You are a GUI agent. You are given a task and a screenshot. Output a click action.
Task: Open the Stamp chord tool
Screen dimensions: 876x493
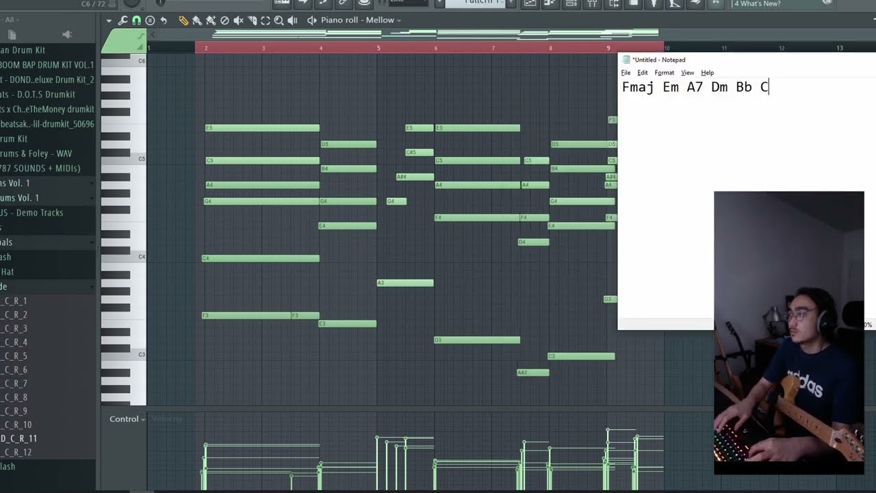(x=150, y=21)
